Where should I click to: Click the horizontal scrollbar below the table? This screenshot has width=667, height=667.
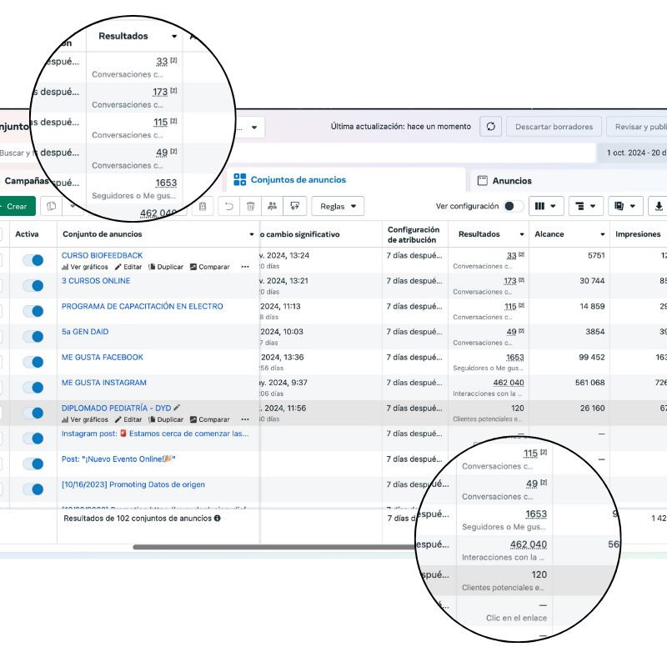pyautogui.click(x=275, y=547)
